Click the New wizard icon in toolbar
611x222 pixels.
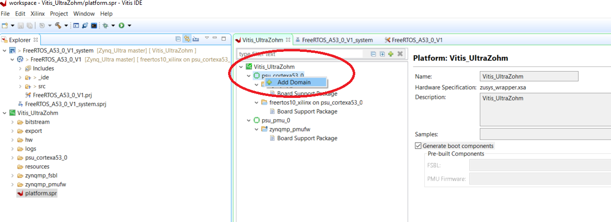click(5, 25)
